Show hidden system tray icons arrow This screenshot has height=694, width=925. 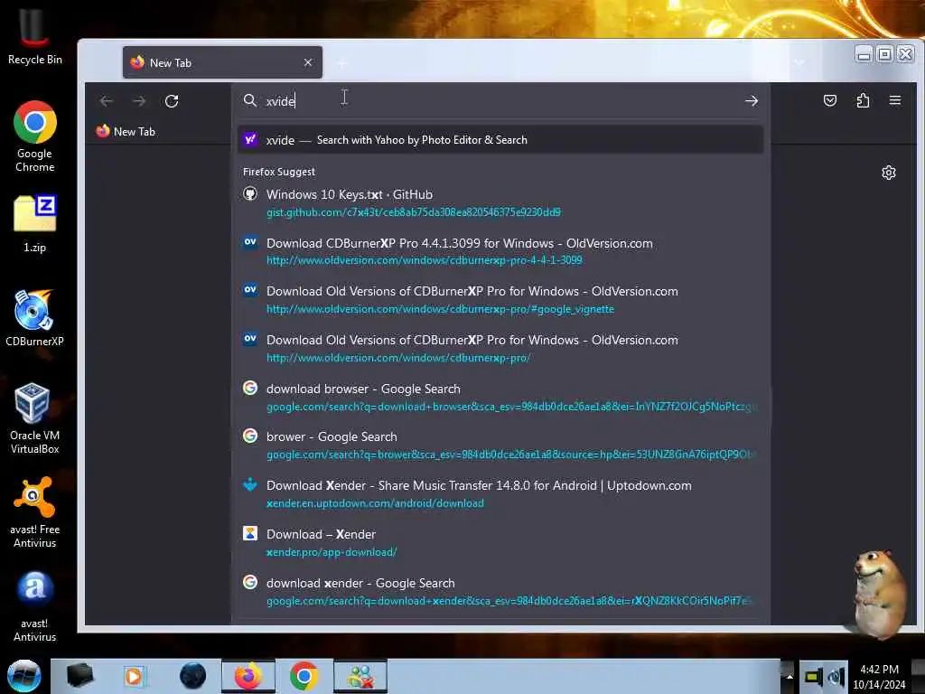pyautogui.click(x=789, y=676)
